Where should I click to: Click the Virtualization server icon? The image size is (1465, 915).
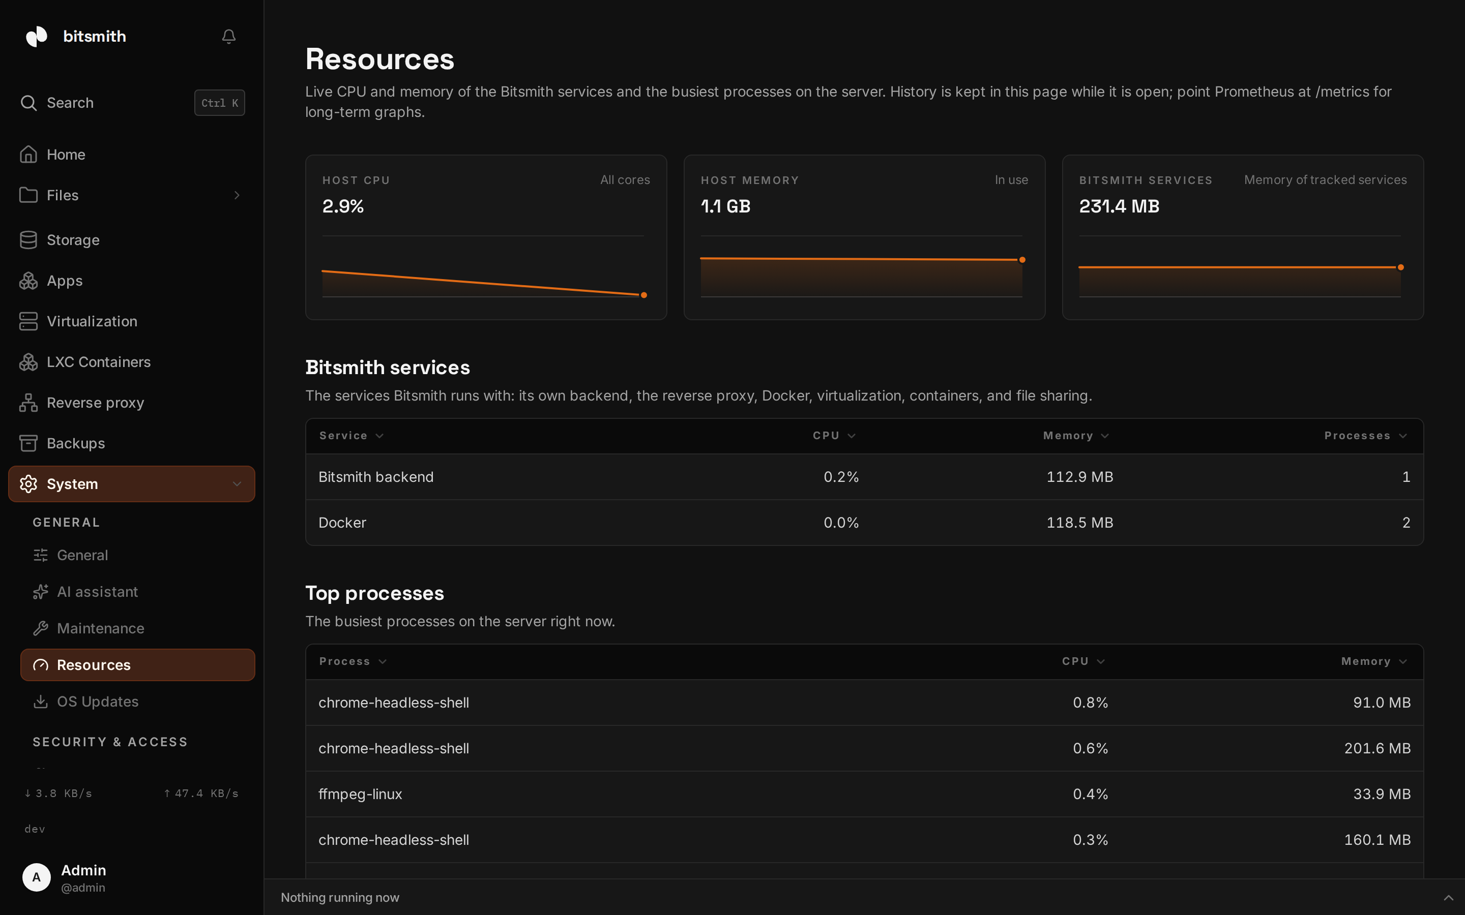(x=28, y=321)
